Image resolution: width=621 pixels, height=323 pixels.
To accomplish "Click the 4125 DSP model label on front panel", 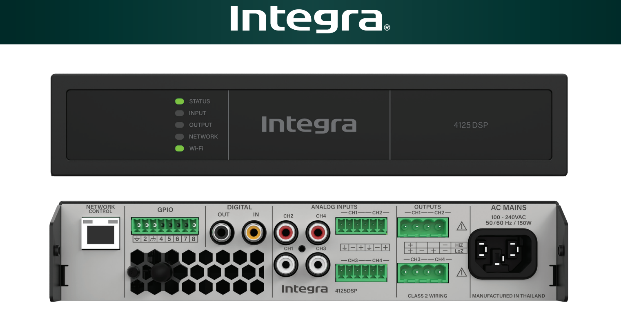I will pos(470,125).
